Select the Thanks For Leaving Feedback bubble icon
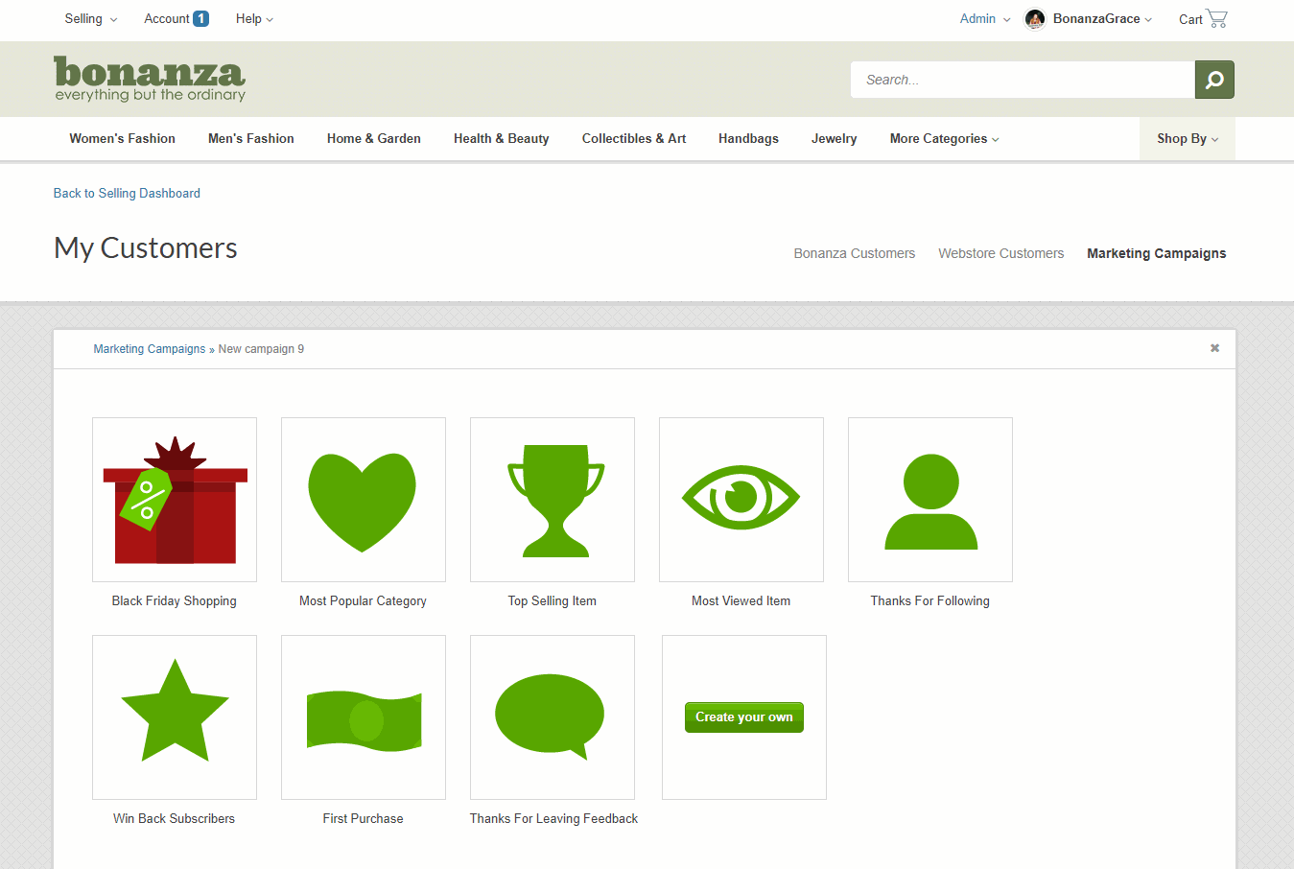The image size is (1294, 869). (553, 717)
